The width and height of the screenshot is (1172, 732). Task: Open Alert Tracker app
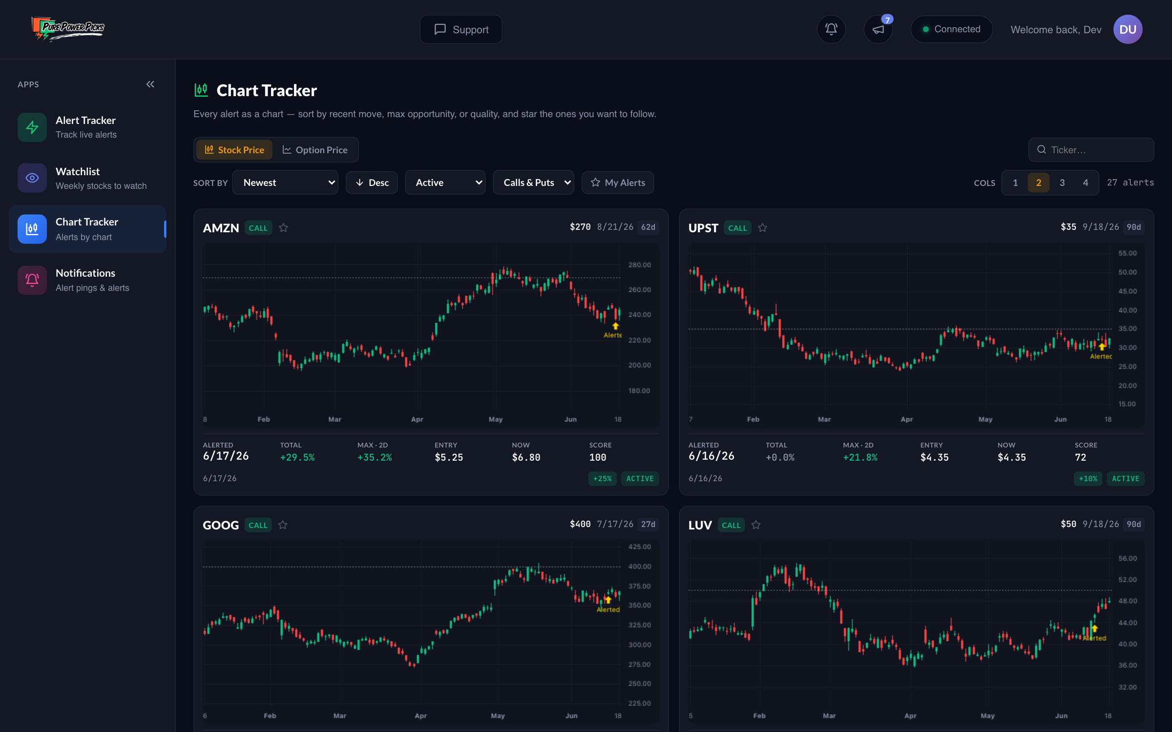pyautogui.click(x=88, y=127)
